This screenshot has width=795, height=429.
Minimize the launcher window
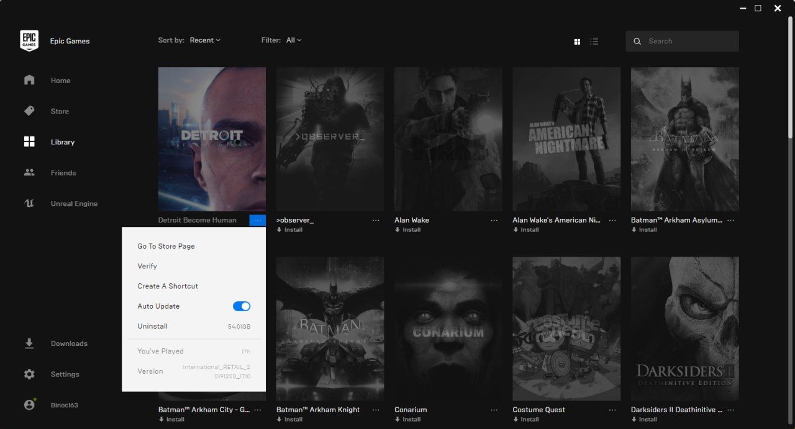click(743, 8)
